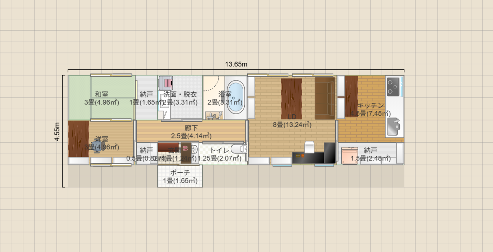Image resolution: width=493 pixels, height=252 pixels.
Task: Pick the brown sofa in the LD
Action: [x=325, y=98]
